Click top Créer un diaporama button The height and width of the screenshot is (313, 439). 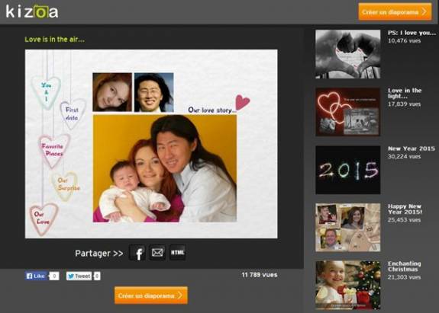395,12
